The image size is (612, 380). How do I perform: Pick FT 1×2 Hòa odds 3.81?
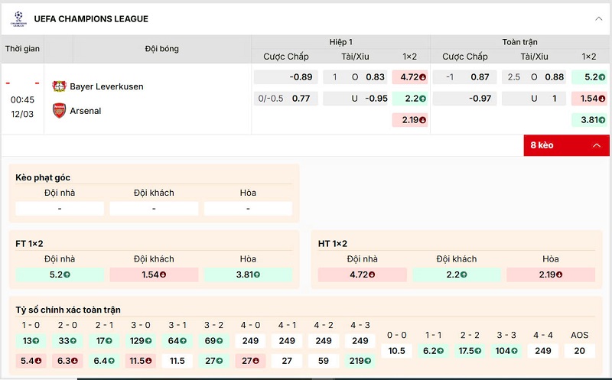248,274
